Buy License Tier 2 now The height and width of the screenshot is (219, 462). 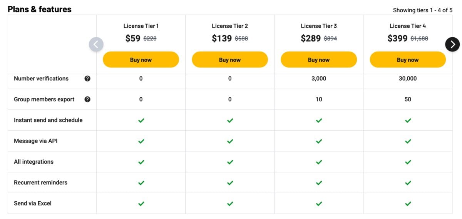point(230,60)
